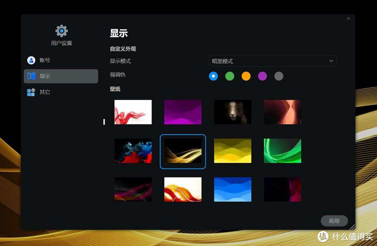Select the blue waves wallpaper
The height and width of the screenshot is (246, 377).
click(x=233, y=189)
